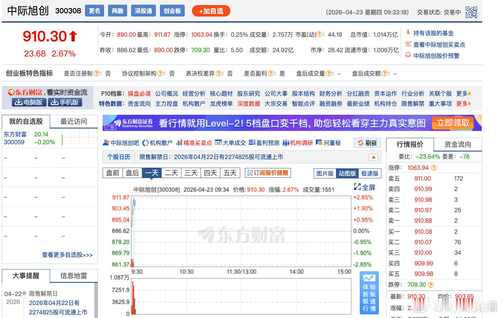Click the 机构调研 bars icon
Image resolution: width=502 pixels, height=318 pixels.
(x=286, y=143)
